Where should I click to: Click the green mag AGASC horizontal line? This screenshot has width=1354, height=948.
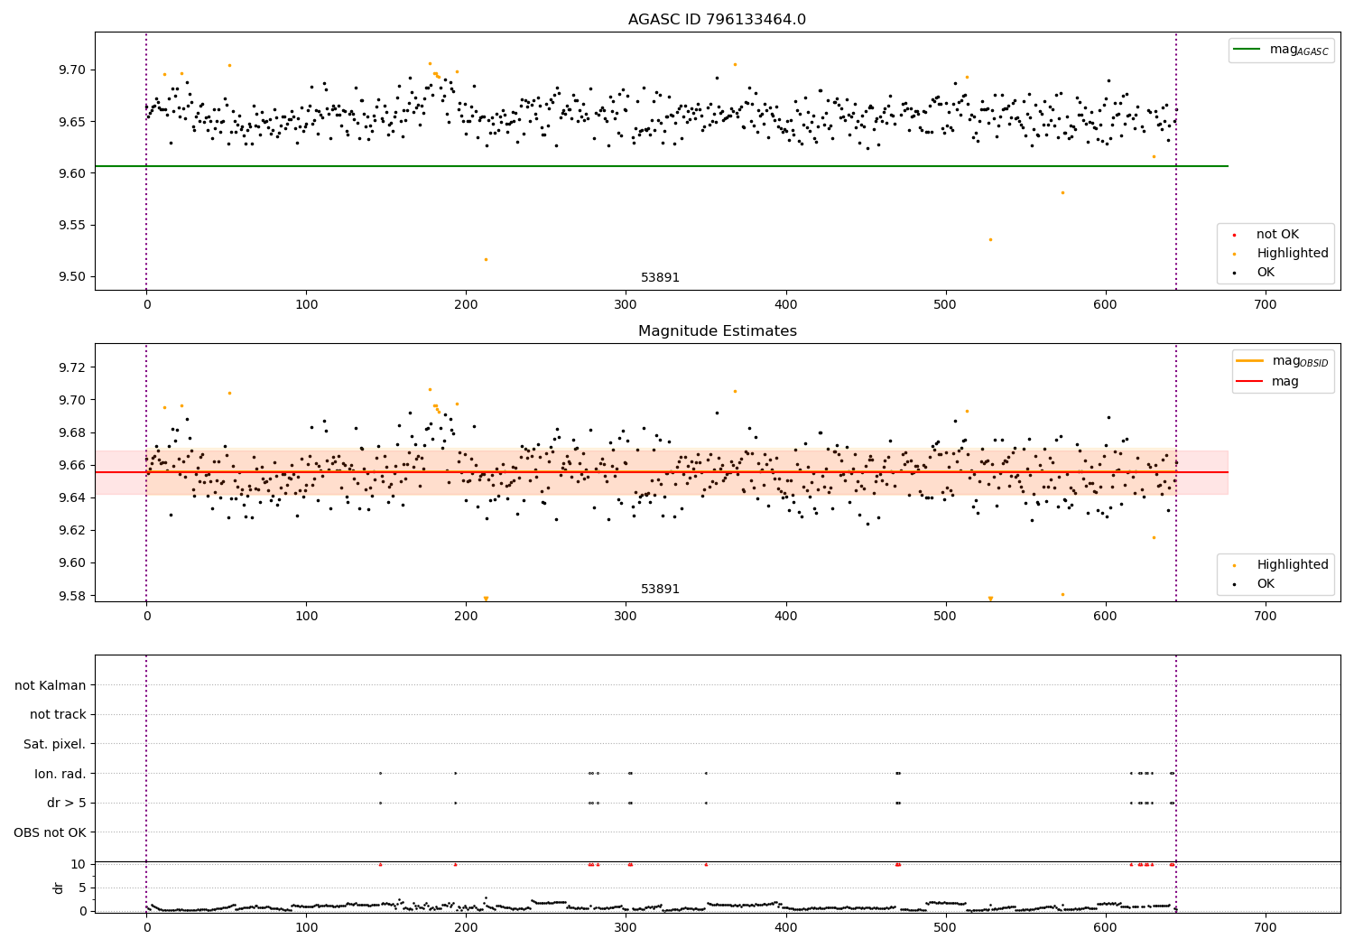pos(661,166)
